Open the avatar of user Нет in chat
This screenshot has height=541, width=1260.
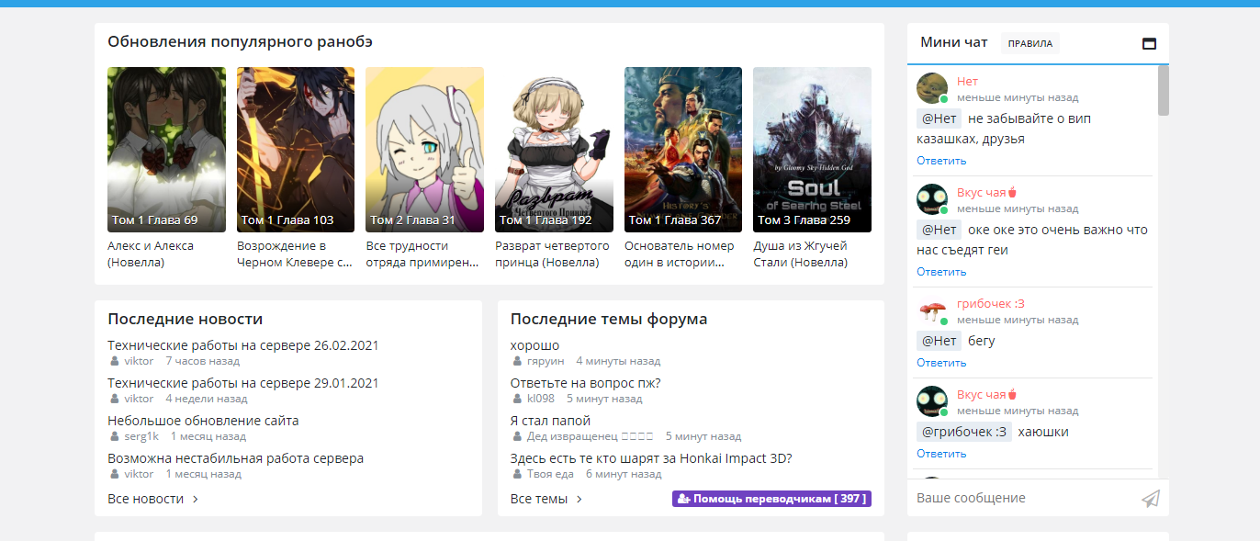(x=932, y=88)
